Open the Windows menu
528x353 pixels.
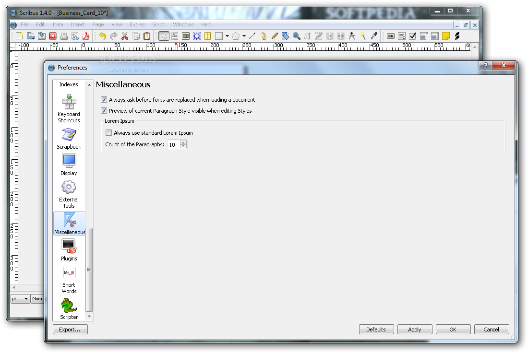click(183, 24)
